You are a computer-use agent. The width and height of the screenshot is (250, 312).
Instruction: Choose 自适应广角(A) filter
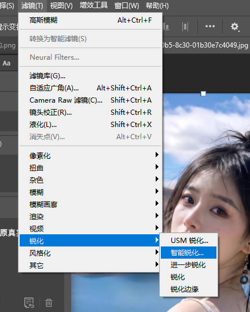pos(90,88)
